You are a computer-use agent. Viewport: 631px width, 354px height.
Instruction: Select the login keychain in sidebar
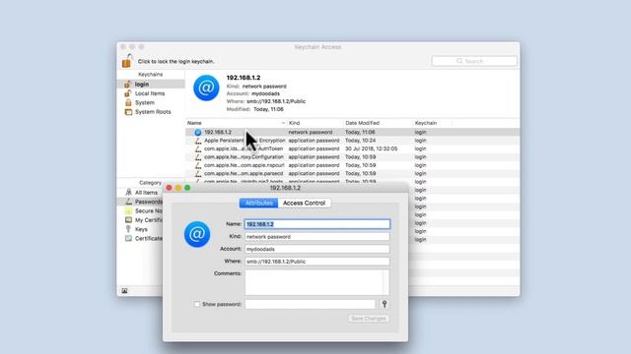[151, 85]
